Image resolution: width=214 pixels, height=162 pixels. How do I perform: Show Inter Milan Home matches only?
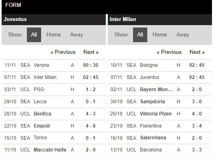click(159, 35)
